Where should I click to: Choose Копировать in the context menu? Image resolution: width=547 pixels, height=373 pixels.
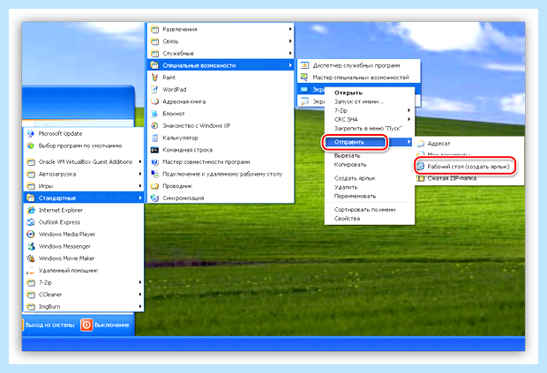tap(350, 165)
